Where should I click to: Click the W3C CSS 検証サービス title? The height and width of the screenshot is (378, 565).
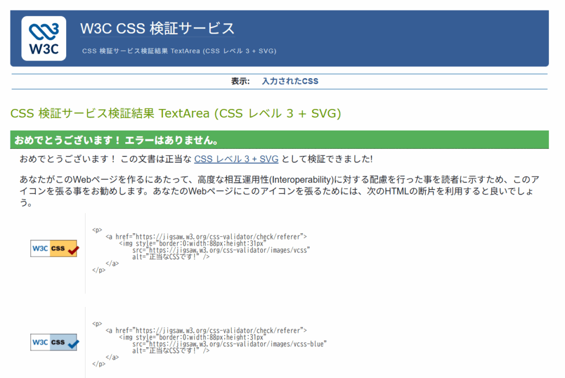pyautogui.click(x=157, y=28)
